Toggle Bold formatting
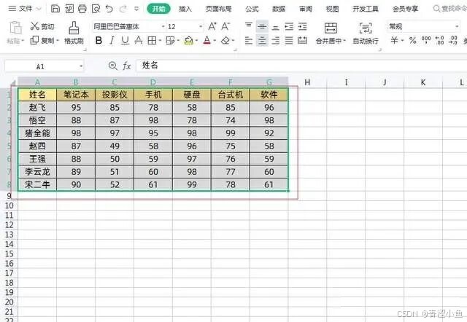Screen dimensions: 467x322 pyautogui.click(x=99, y=40)
